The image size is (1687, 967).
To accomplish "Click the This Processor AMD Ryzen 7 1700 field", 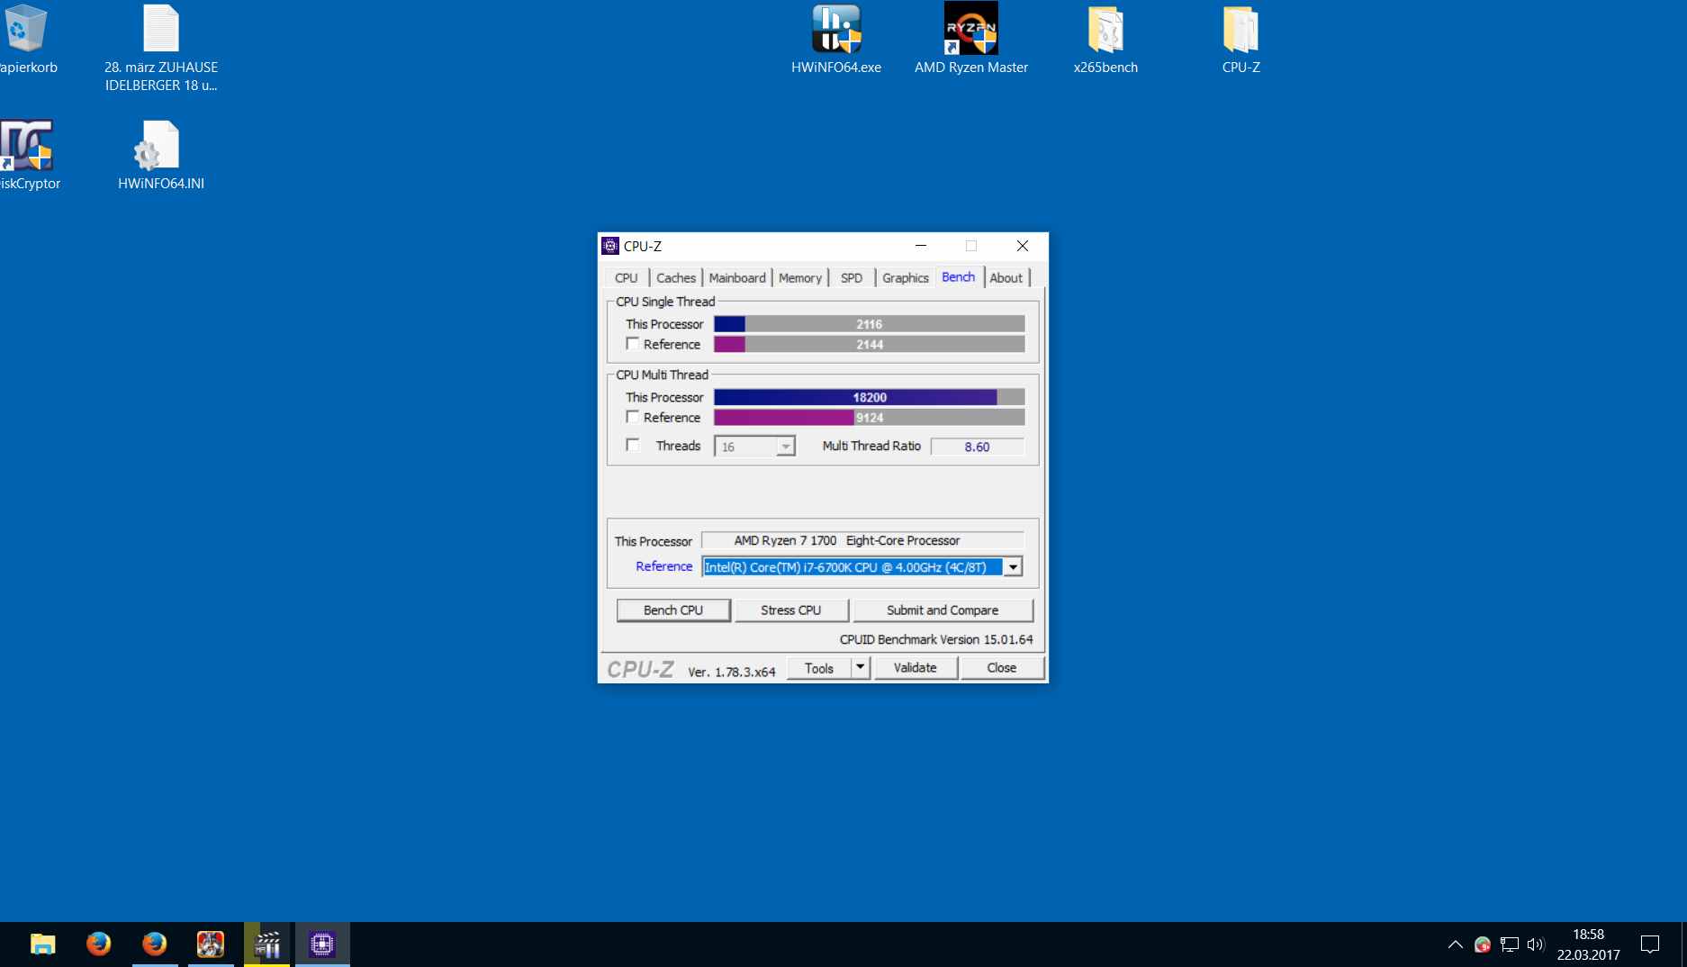I will point(862,540).
